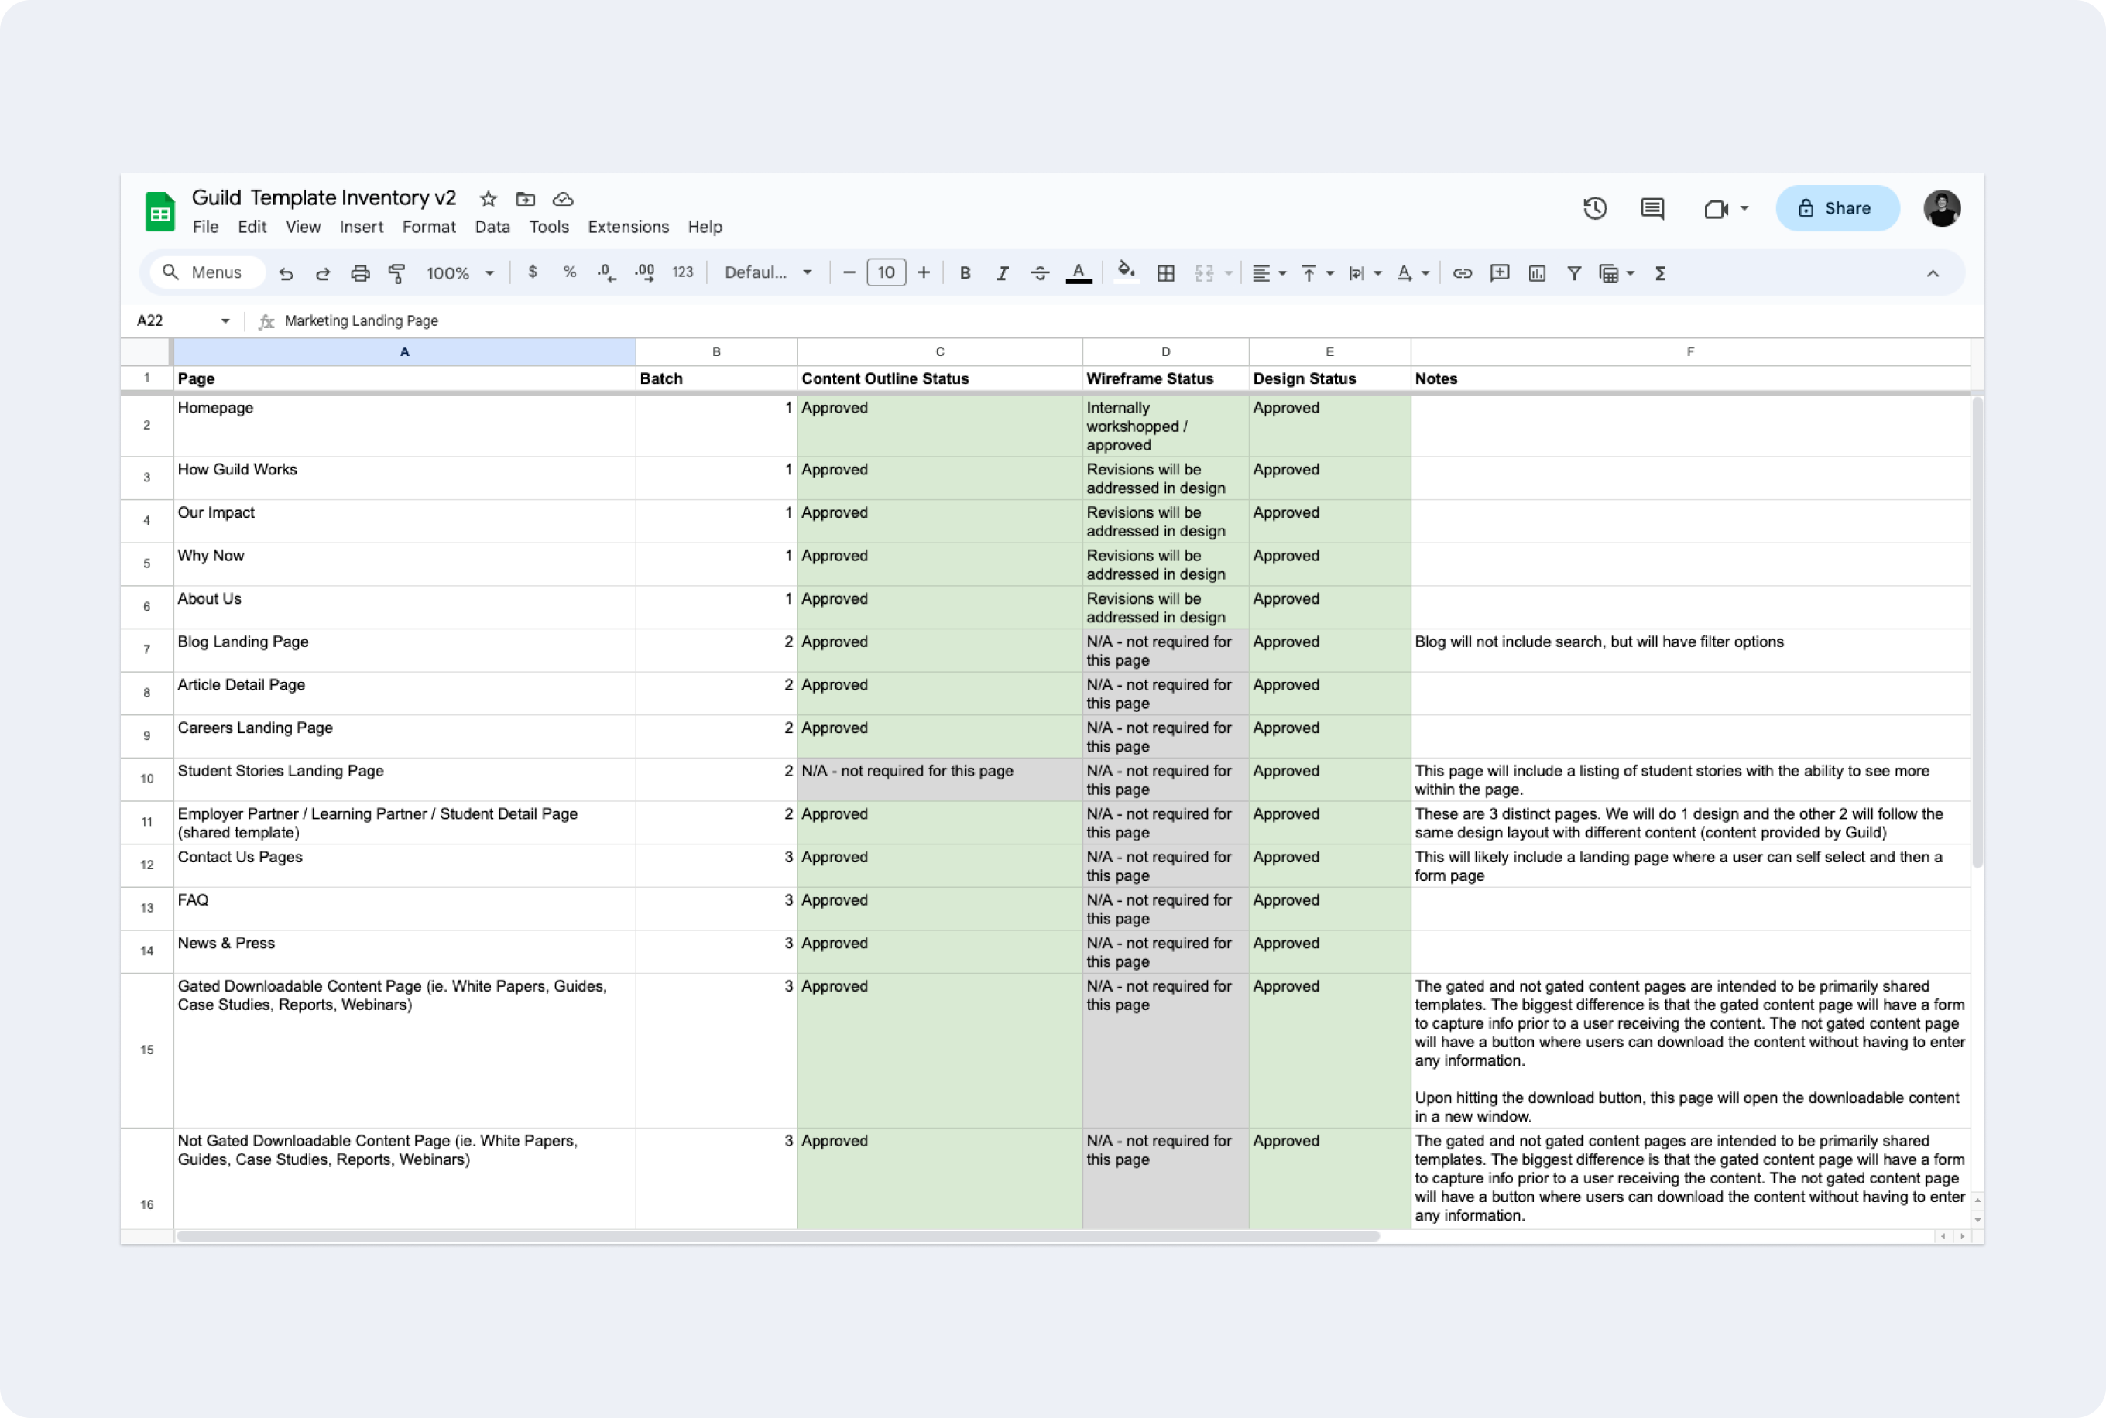The image size is (2106, 1418).
Task: Click the Menus search box
Action: click(208, 272)
